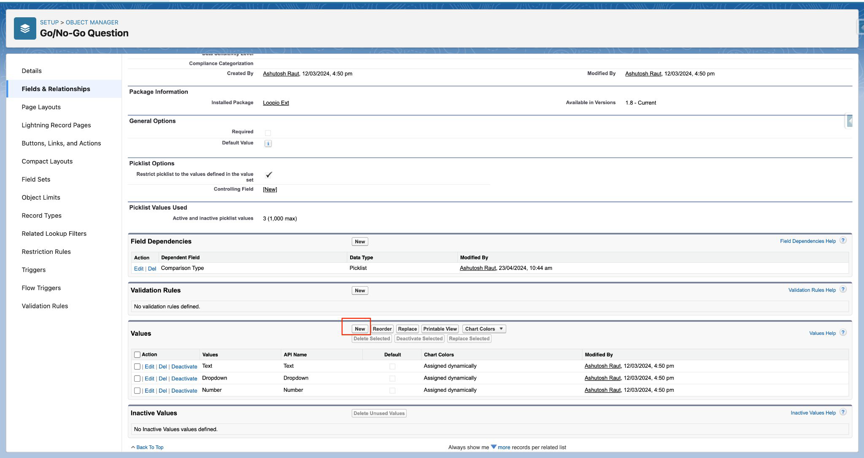Screen dimensions: 864x458
Task: Check the Dropdown value row checkbox
Action: point(137,379)
